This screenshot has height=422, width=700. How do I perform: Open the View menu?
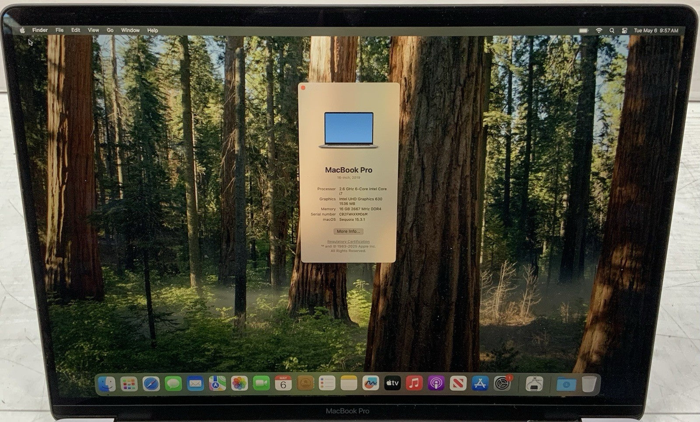[x=93, y=30]
